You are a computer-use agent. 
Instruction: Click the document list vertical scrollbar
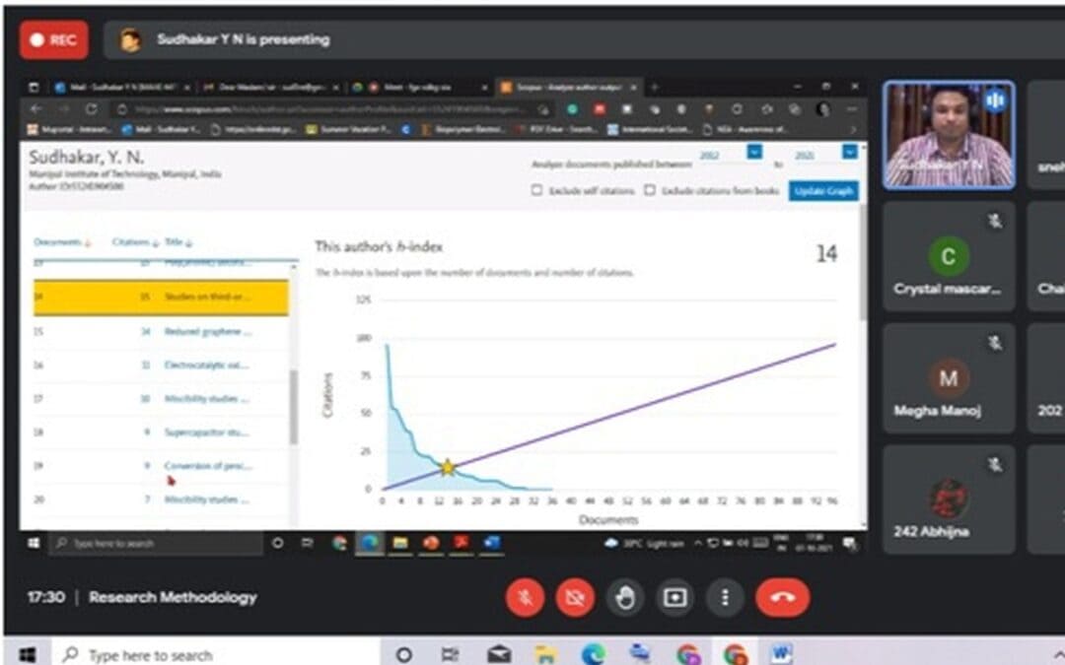[x=293, y=404]
